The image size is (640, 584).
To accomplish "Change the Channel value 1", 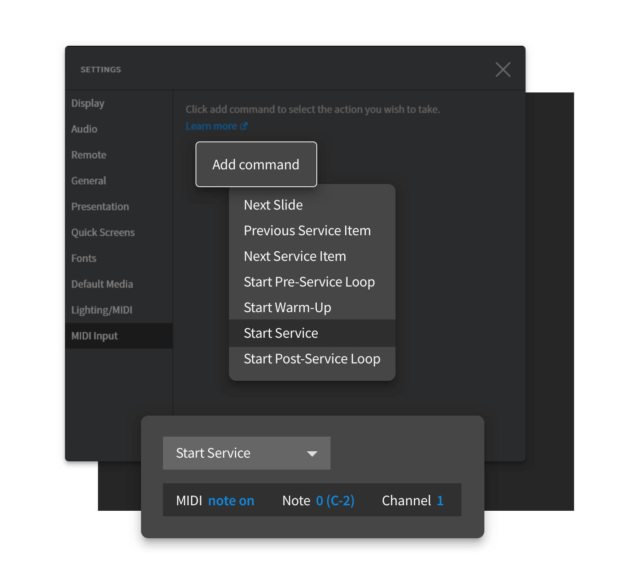I will tap(440, 501).
